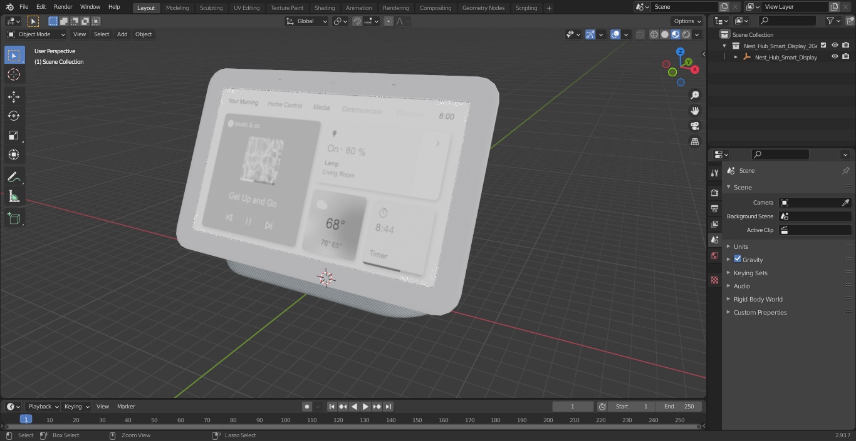Click the pan hand viewport icon
The width and height of the screenshot is (856, 441).
[694, 111]
